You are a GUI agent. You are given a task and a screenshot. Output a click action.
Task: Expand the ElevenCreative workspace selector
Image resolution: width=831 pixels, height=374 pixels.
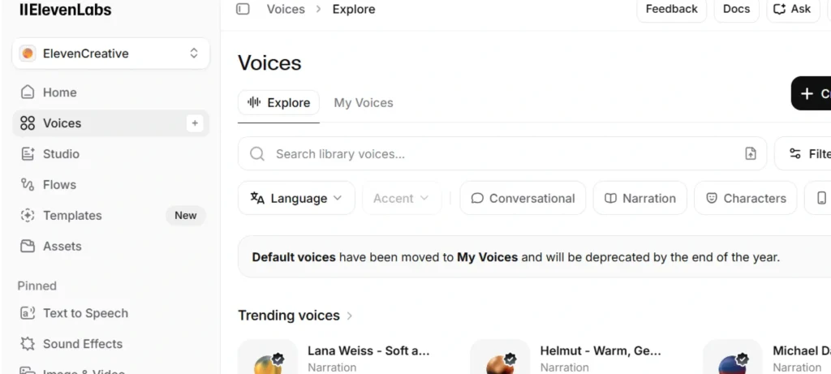point(110,53)
